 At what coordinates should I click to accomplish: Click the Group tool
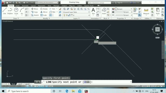click(135, 11)
